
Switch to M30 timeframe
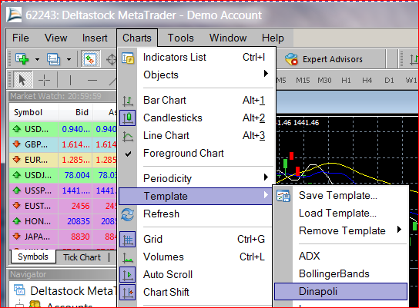(324, 80)
